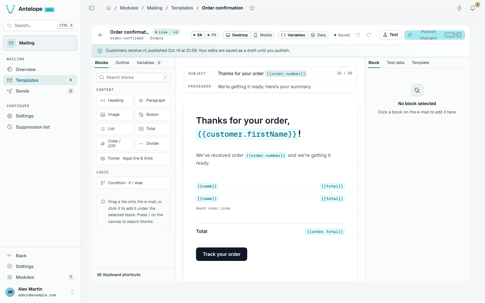The height and width of the screenshot is (303, 485).
Task: Open Templates in the sidebar
Action: [40, 80]
